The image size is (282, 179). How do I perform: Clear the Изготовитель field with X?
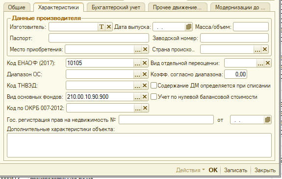109,27
